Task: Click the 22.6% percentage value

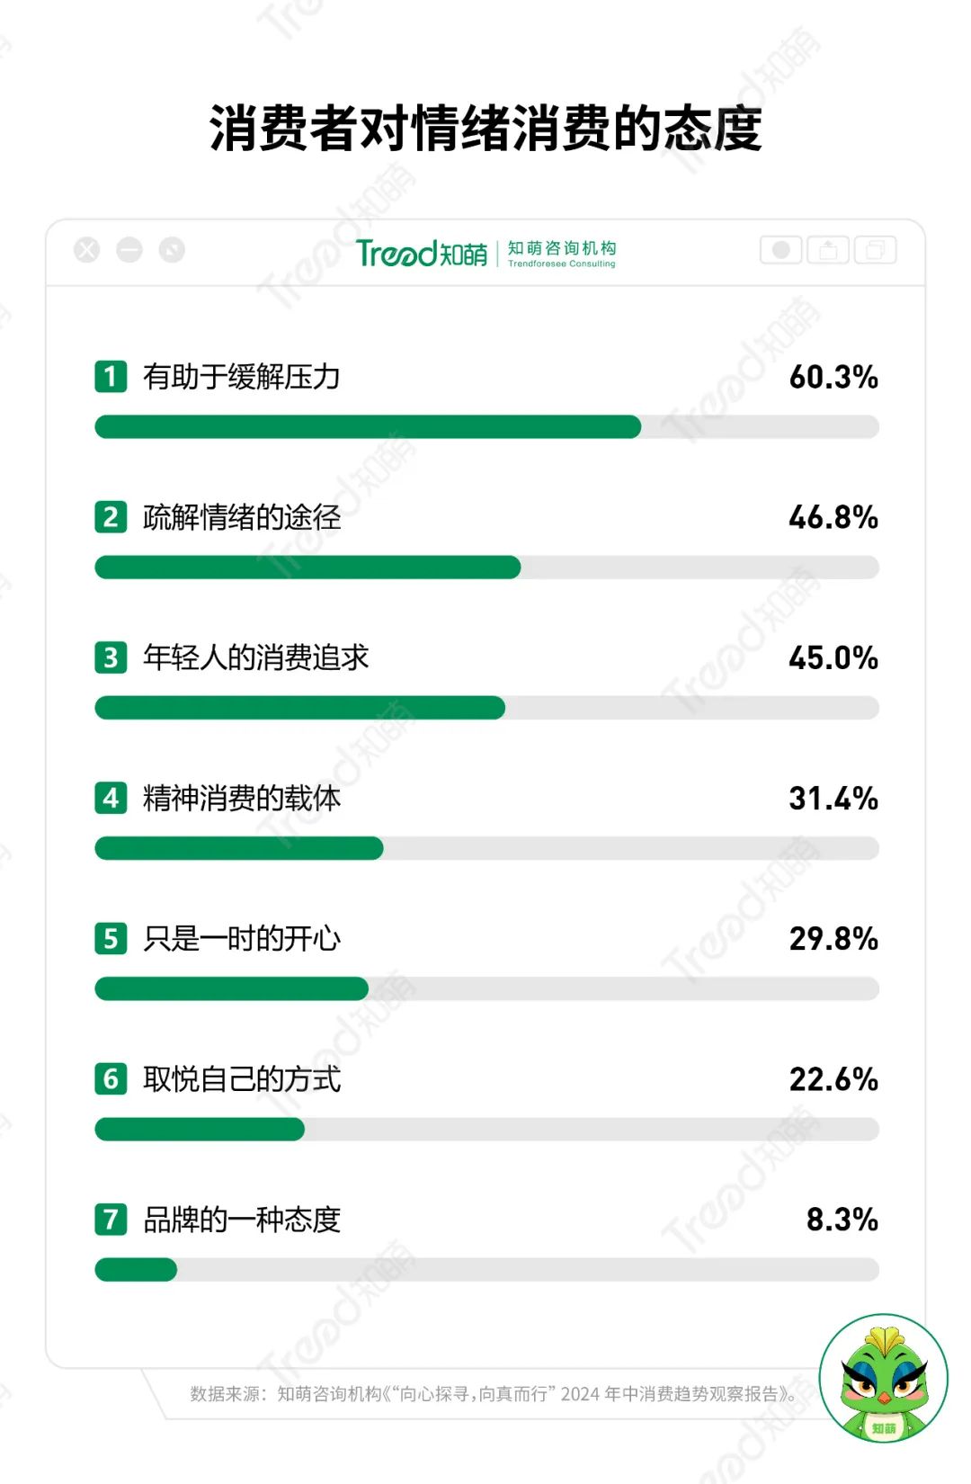Action: [x=833, y=1079]
